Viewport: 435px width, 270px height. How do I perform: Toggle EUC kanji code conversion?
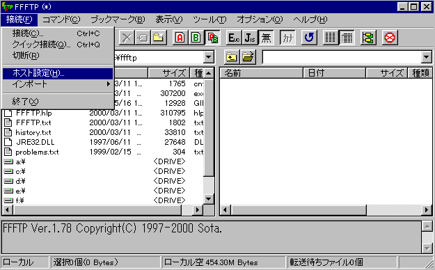pyautogui.click(x=234, y=38)
